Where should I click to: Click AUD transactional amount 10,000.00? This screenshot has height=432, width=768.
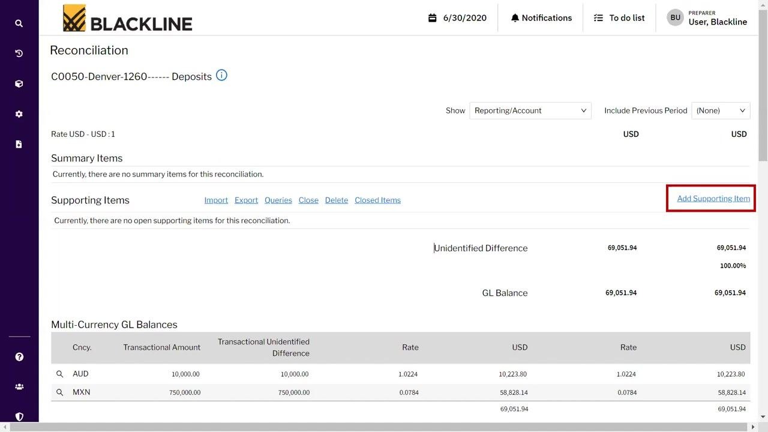(x=185, y=374)
